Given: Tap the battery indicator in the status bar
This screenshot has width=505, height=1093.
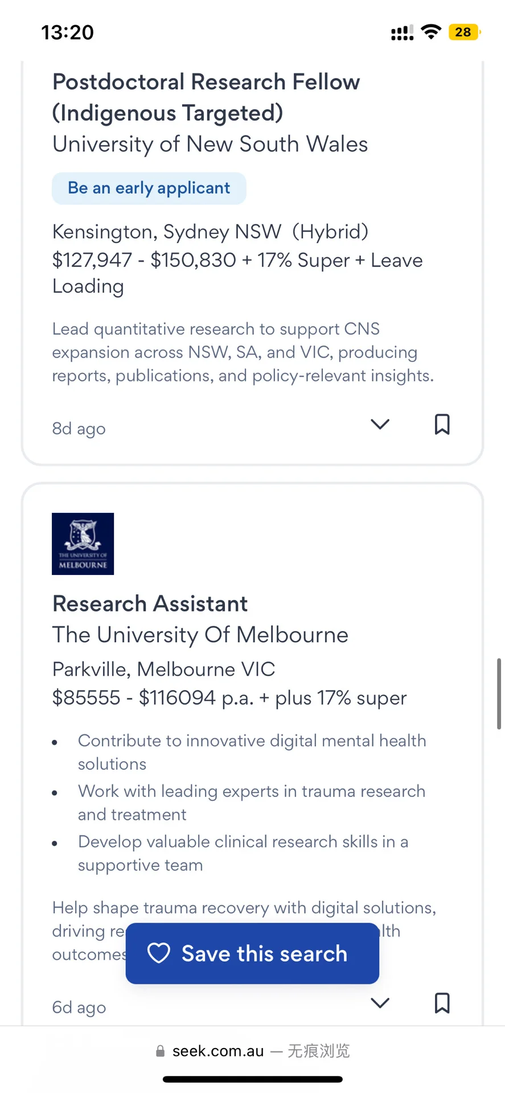Looking at the screenshot, I should (x=465, y=32).
